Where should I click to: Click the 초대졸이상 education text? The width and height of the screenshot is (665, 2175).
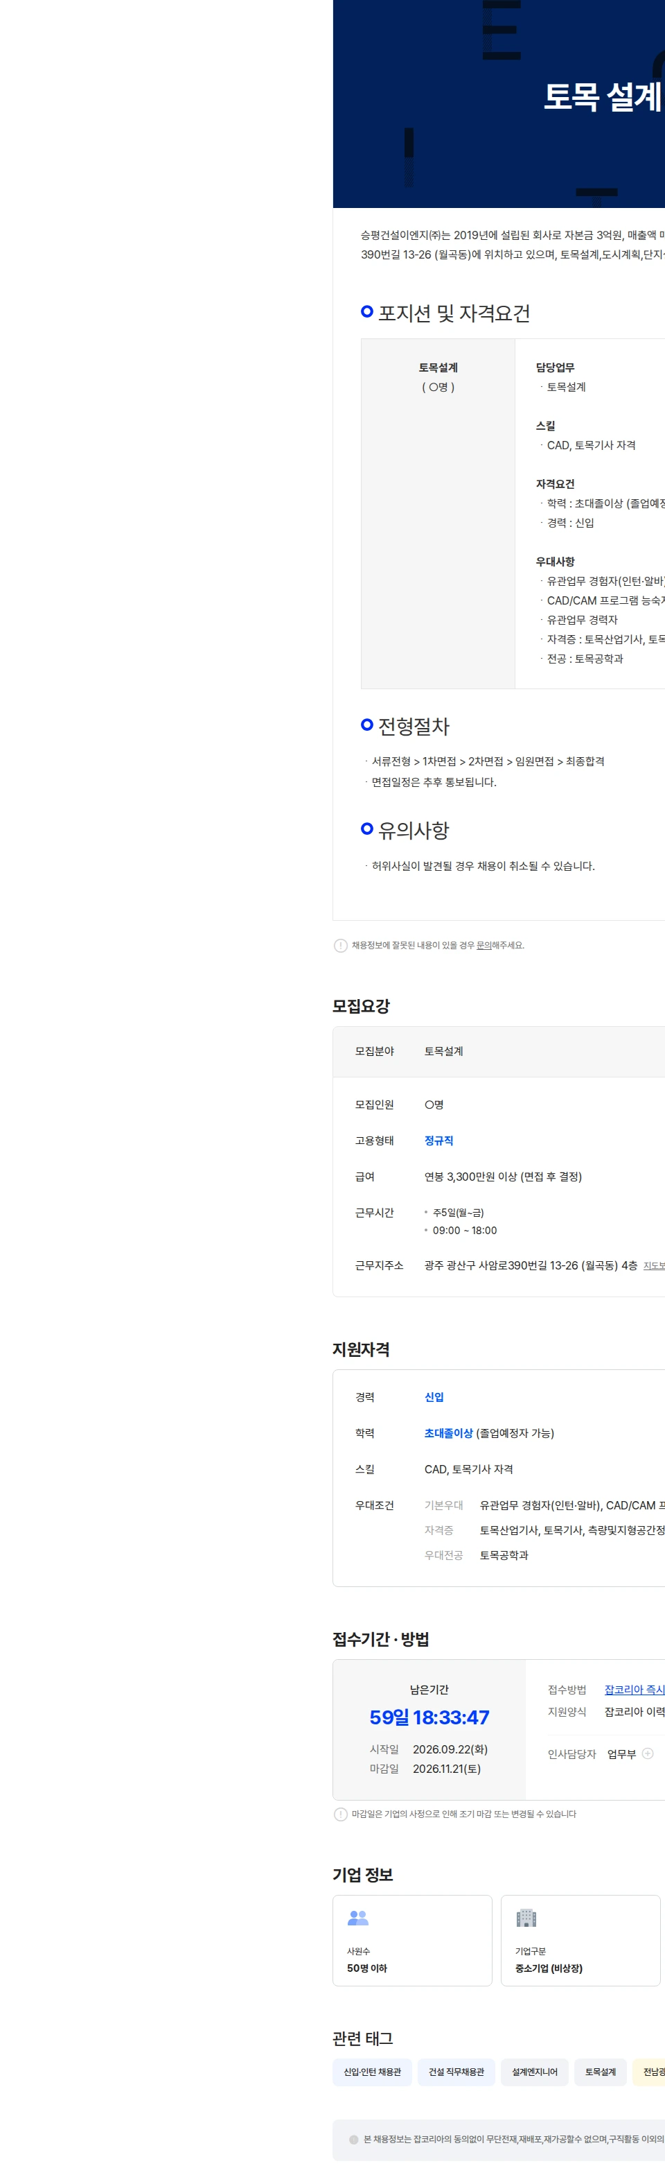[x=448, y=1433]
